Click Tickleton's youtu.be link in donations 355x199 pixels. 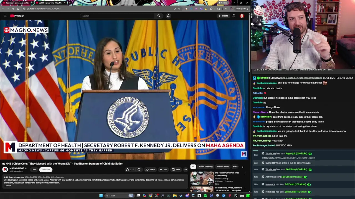pyautogui.click(x=288, y=158)
